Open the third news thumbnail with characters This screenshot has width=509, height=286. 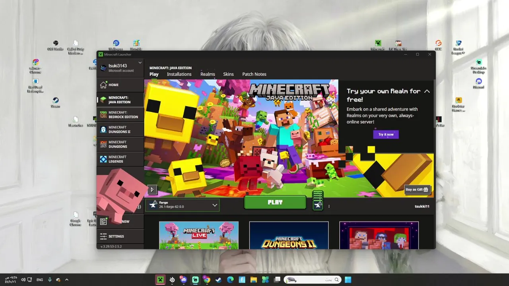pyautogui.click(x=379, y=235)
